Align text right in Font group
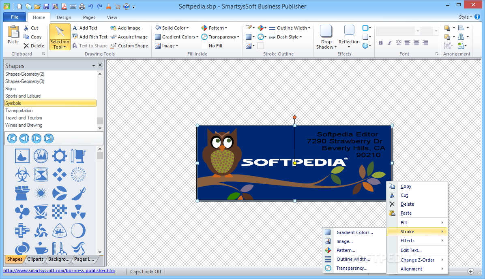This screenshot has width=485, height=279. 425,43
